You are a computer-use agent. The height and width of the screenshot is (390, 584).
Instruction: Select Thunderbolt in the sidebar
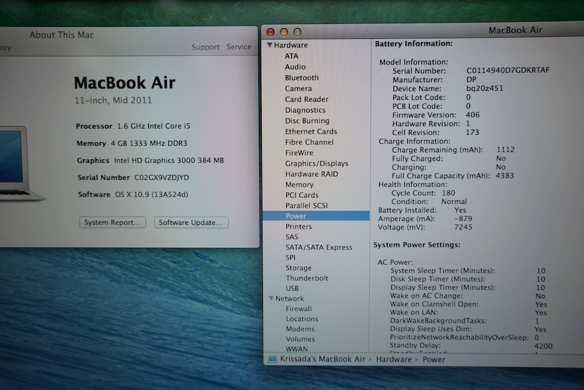coord(307,278)
